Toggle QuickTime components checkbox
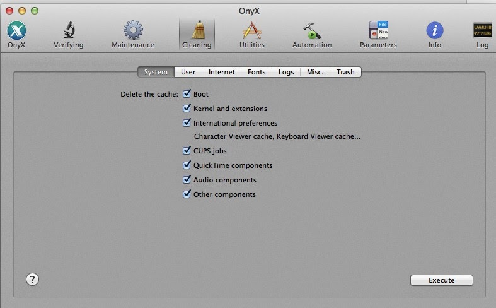This screenshot has width=496, height=308. pos(187,165)
